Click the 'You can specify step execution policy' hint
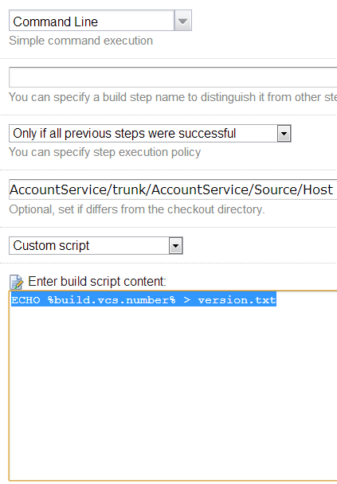Viewport: 337px width, 484px height. tap(104, 152)
